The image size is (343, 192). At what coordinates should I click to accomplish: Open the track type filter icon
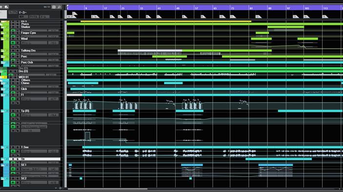tap(54, 7)
